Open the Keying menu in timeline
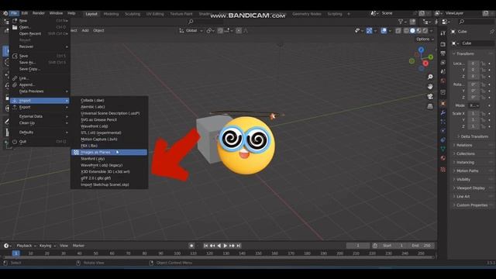Screen dimensions: 496x279 pyautogui.click(x=47, y=246)
